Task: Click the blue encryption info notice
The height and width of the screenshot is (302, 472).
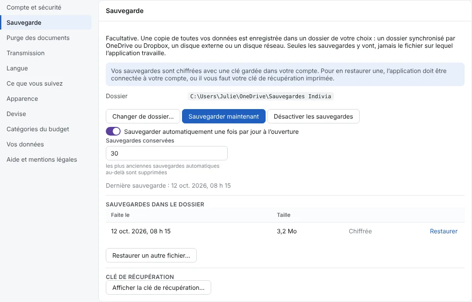Action: tap(285, 75)
